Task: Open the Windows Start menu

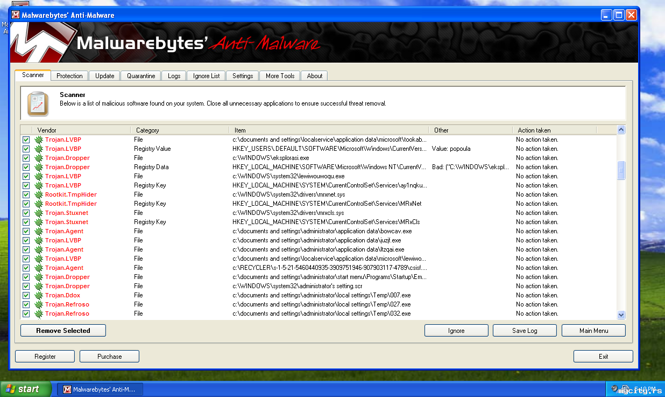Action: pos(25,389)
